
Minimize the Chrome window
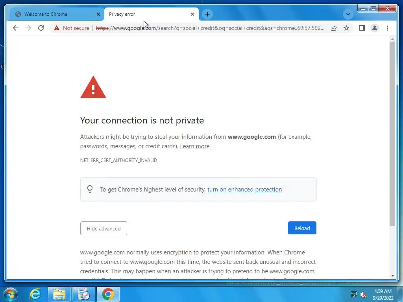pos(363,9)
